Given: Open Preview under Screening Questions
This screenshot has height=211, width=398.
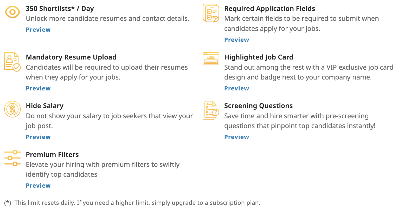Looking at the screenshot, I should click(x=236, y=137).
